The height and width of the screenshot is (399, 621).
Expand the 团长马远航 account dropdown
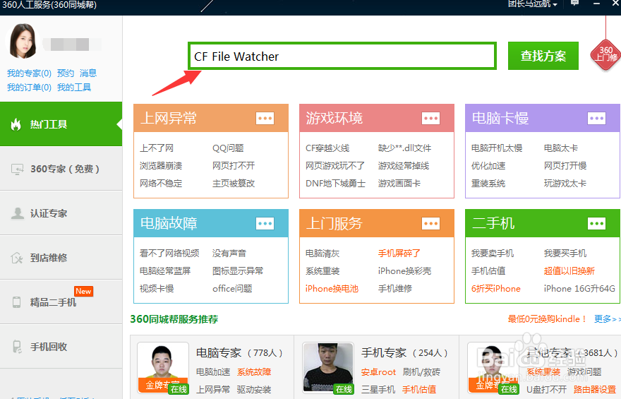tap(533, 4)
